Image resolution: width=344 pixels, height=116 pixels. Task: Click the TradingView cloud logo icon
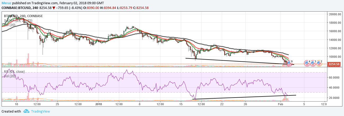(x=26, y=111)
